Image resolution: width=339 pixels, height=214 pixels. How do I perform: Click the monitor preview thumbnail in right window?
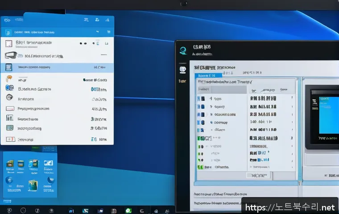(323, 117)
